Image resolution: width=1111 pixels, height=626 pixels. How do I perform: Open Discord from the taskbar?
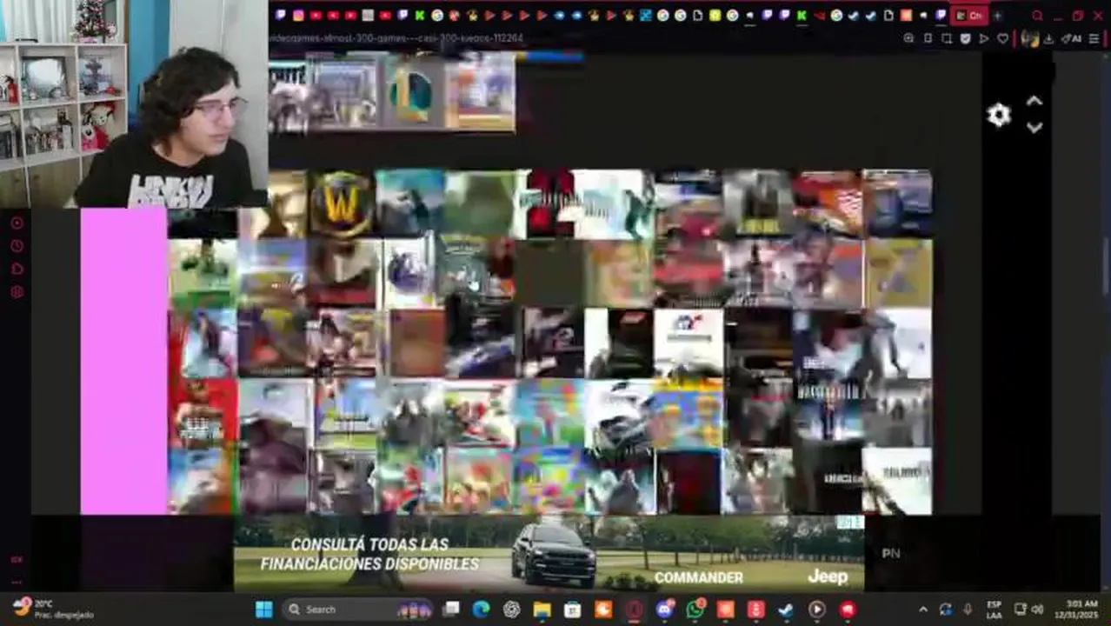click(x=665, y=609)
